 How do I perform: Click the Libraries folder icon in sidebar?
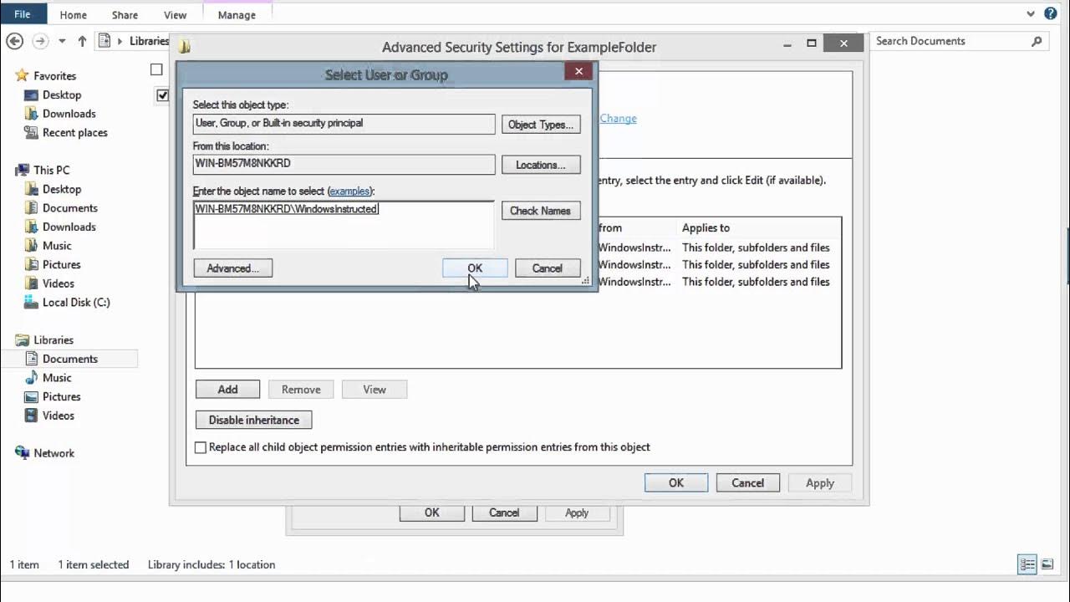23,340
